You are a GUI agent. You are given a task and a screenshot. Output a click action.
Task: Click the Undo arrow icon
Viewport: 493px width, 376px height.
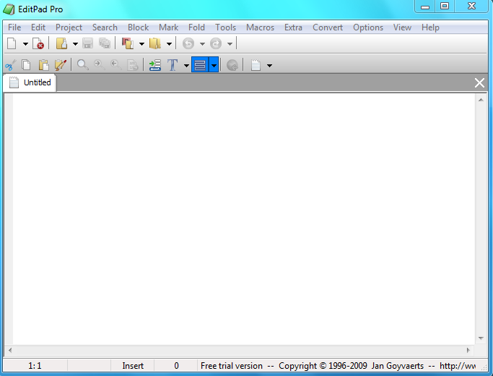(x=188, y=43)
